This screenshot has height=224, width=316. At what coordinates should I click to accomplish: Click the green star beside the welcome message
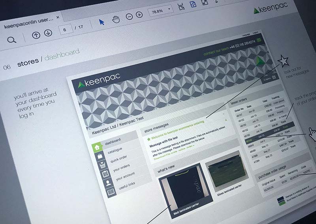click(149, 139)
